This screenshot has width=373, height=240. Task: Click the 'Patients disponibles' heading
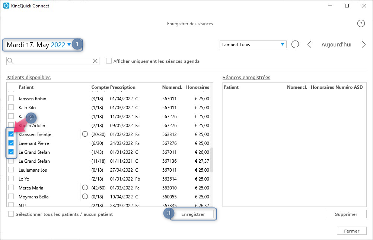click(28, 77)
